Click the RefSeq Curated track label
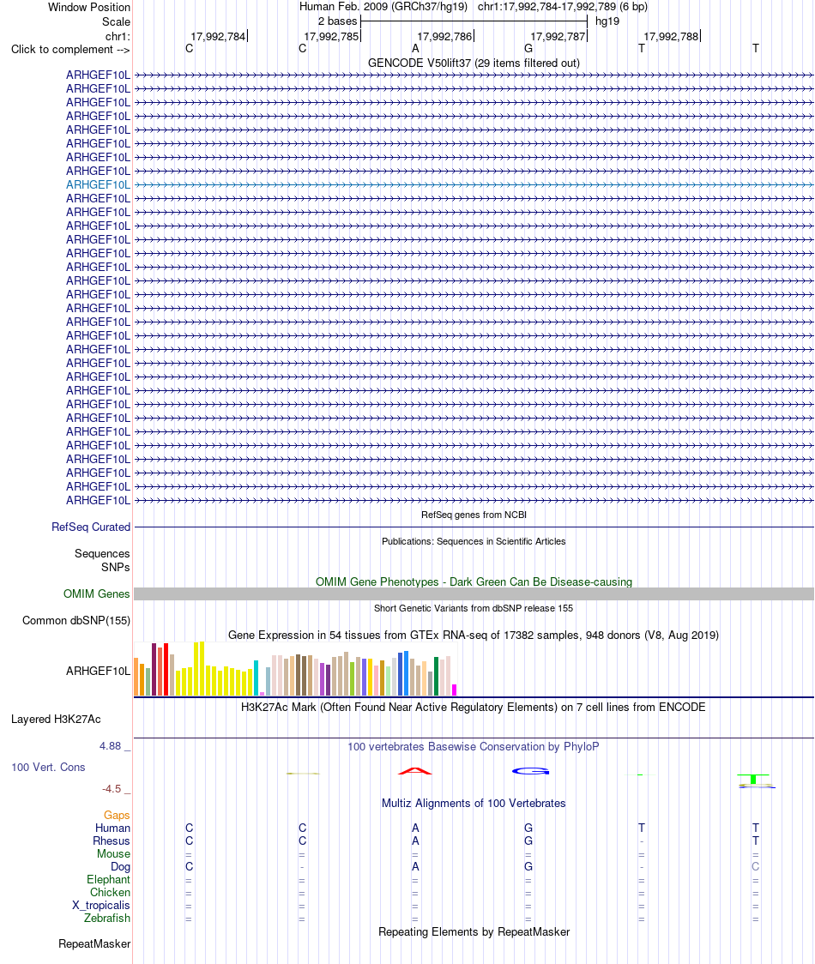Screen dimensions: 815x964 (91, 527)
